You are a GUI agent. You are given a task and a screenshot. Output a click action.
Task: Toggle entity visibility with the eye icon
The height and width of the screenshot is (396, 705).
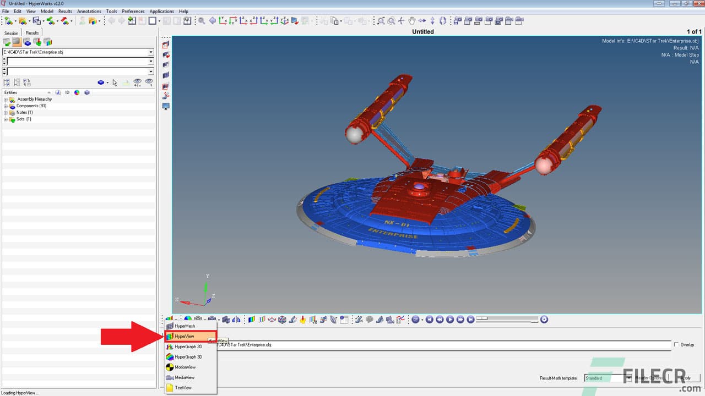[x=137, y=82]
